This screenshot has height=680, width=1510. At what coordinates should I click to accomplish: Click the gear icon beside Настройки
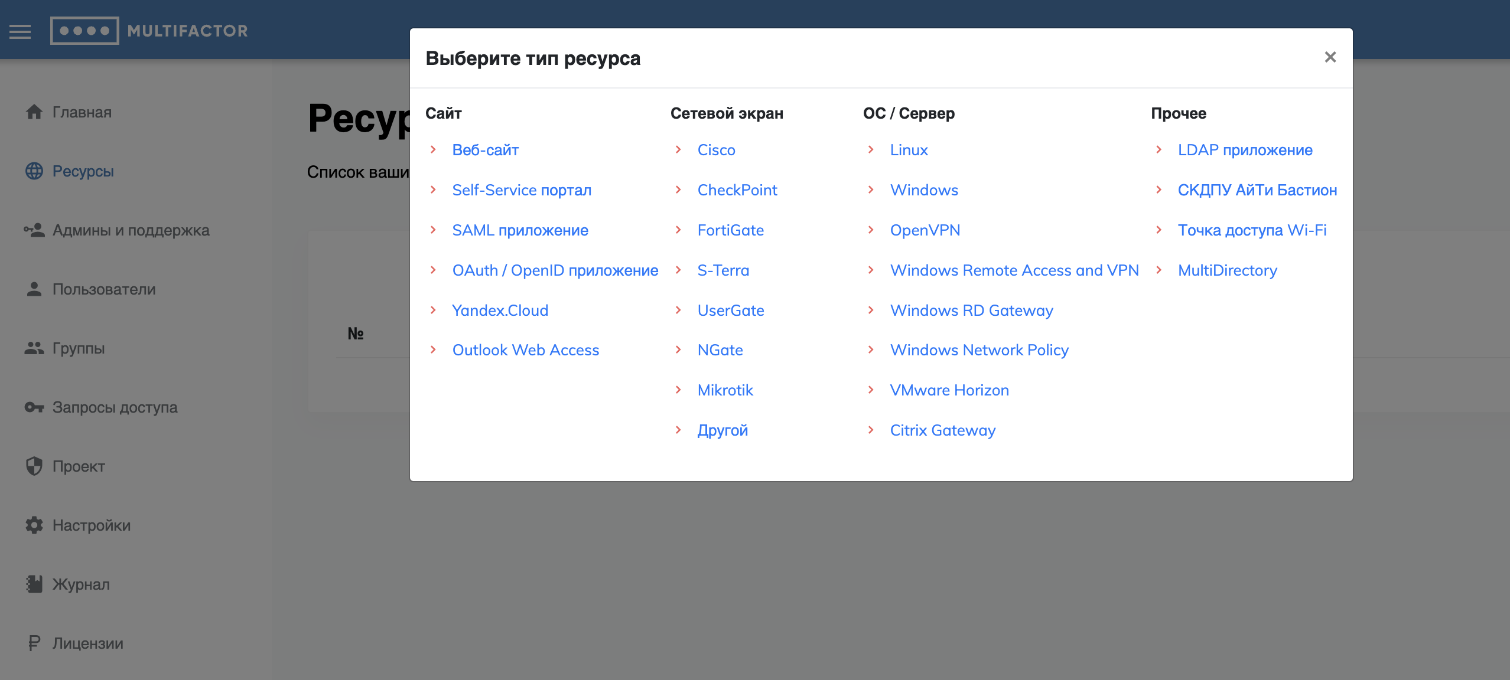click(x=34, y=525)
